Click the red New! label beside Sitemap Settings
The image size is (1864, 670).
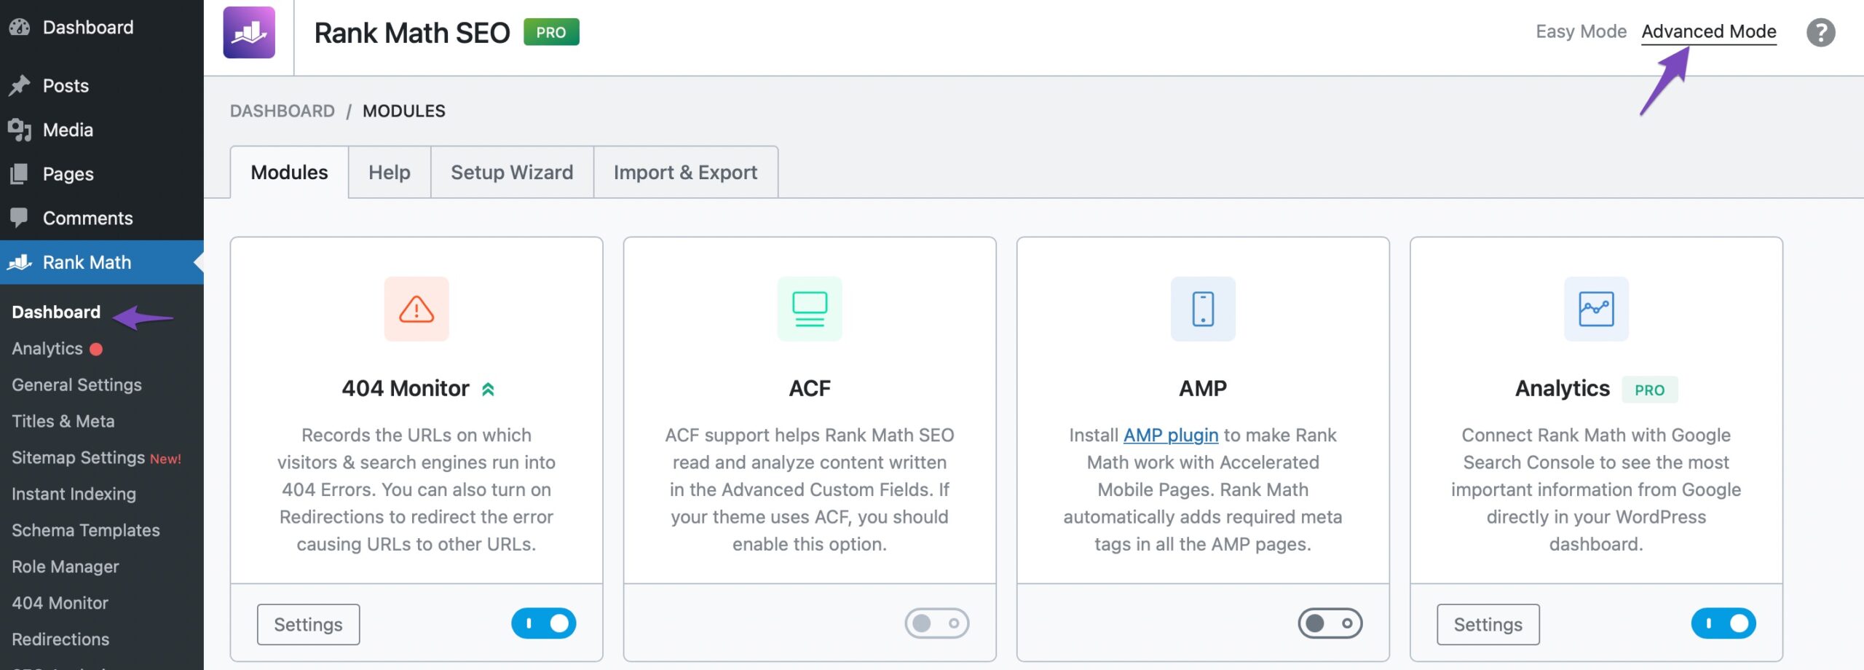click(165, 459)
